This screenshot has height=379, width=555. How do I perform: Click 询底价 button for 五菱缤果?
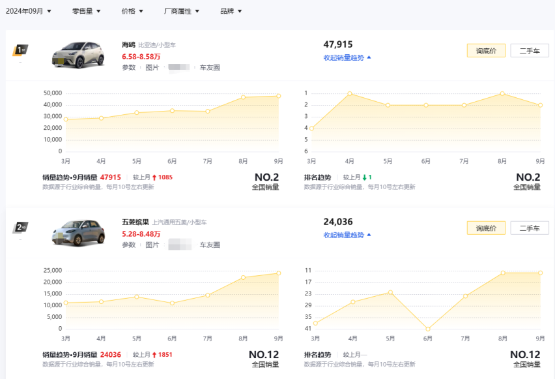pos(486,228)
